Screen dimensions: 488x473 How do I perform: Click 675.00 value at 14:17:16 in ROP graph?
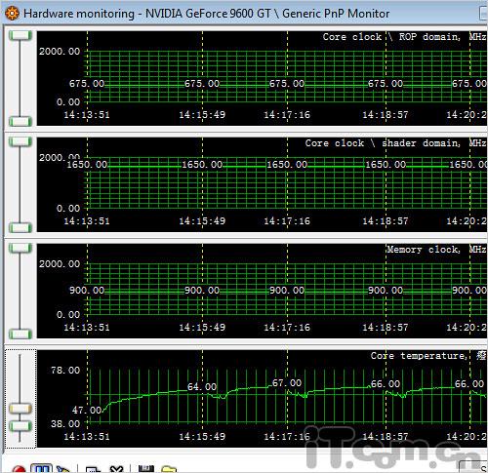pos(287,84)
